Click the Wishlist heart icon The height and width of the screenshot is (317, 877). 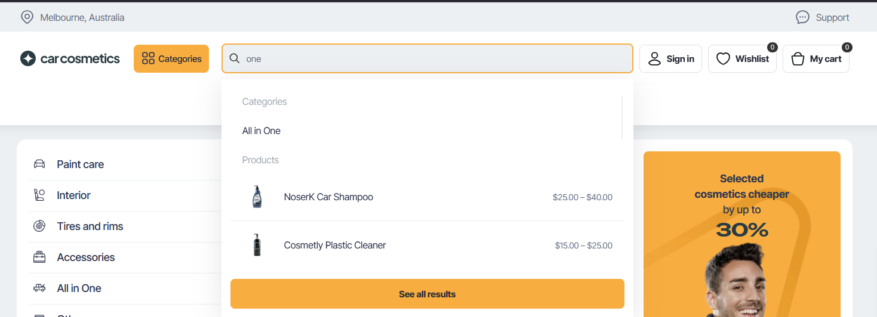(723, 59)
